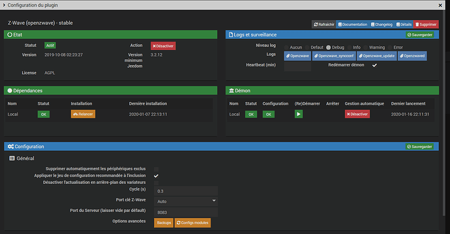450x234 pixels.
Task: Uncheck recommended configuration at inclusion
Action: click(x=156, y=175)
